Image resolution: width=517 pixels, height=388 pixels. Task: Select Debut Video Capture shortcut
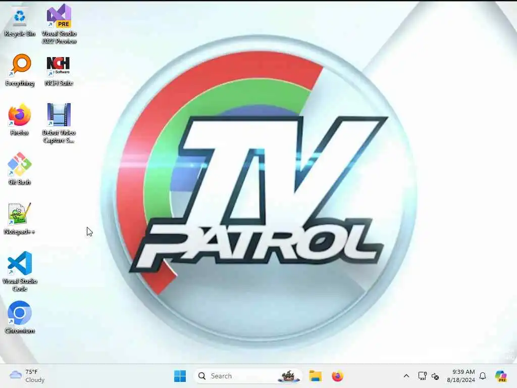coord(59,123)
